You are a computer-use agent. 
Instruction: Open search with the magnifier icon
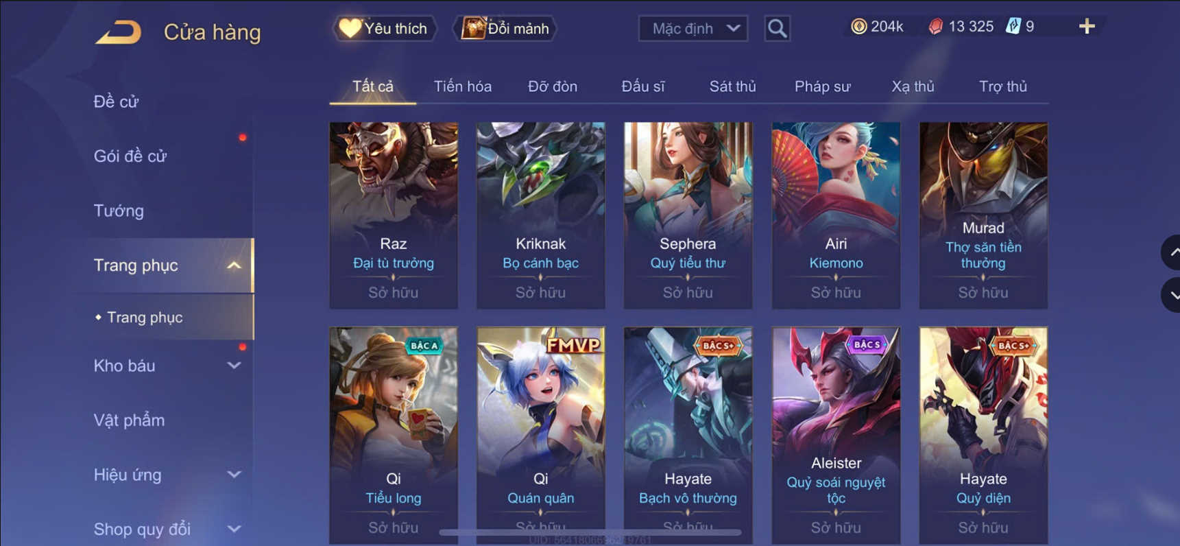point(777,28)
